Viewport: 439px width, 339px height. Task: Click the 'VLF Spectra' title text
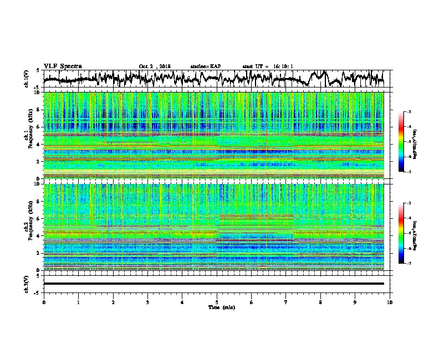[x=63, y=66]
